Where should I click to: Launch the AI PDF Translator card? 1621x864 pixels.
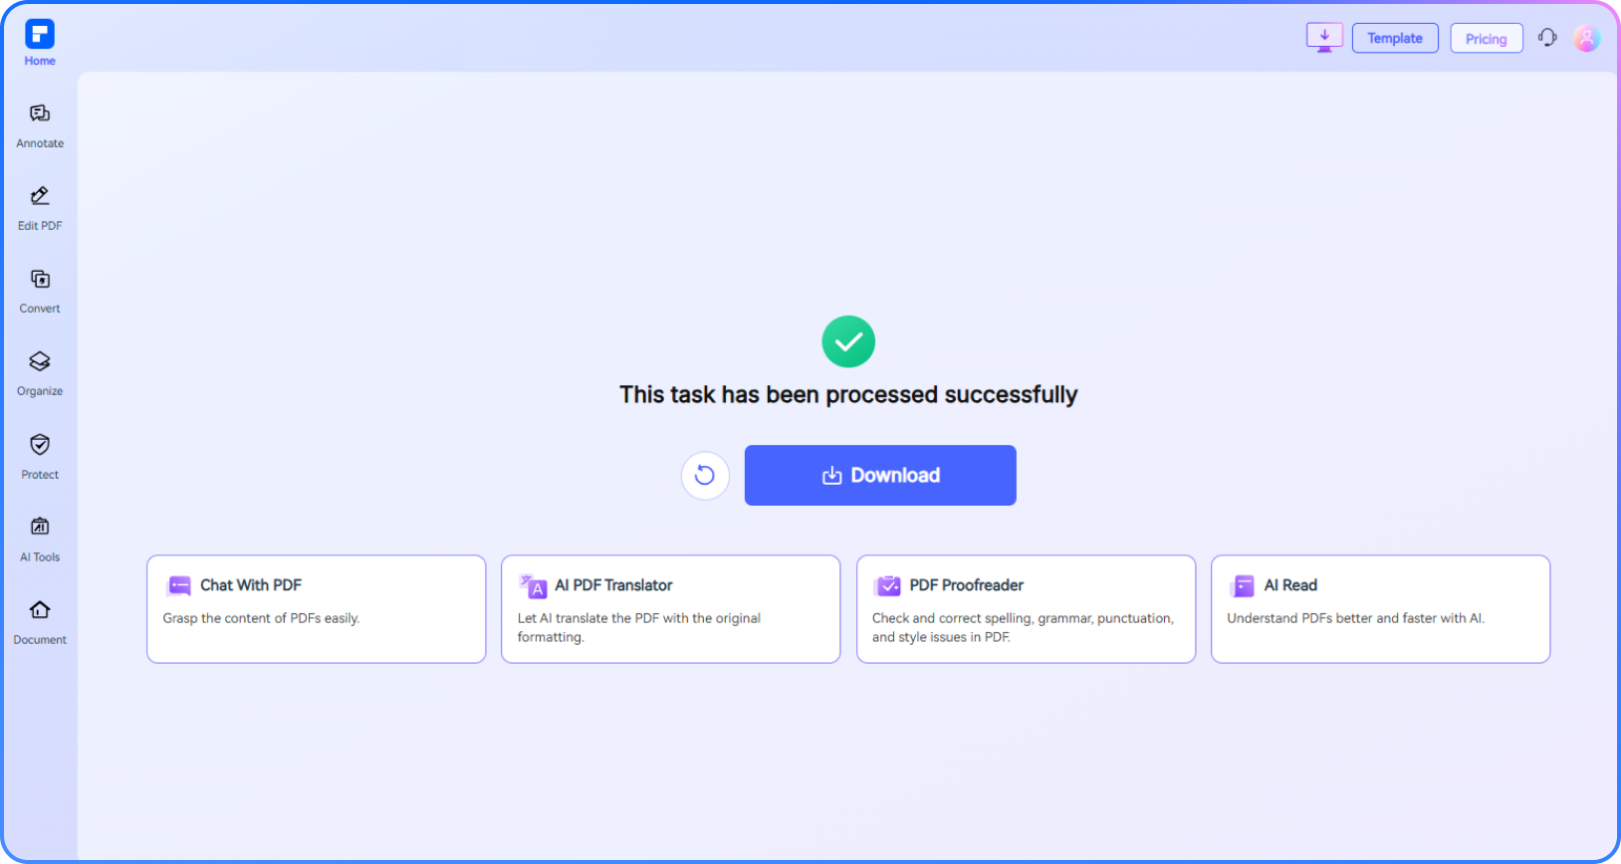670,608
